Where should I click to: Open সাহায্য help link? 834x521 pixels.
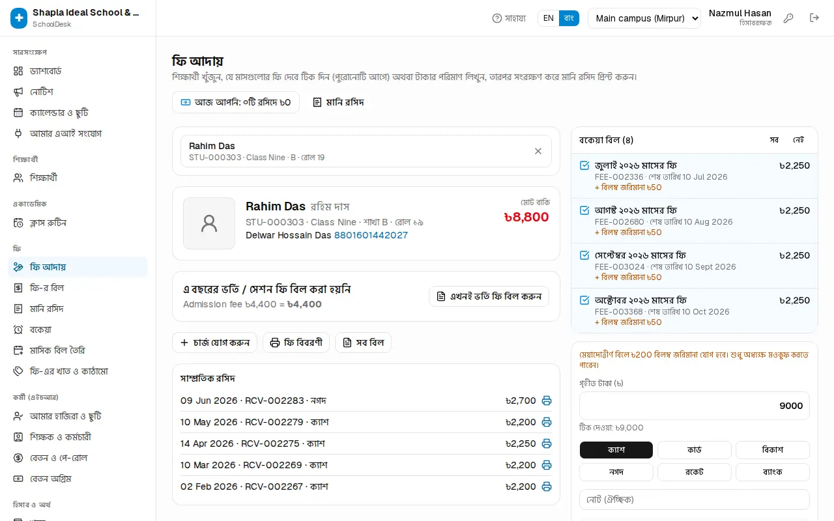pyautogui.click(x=509, y=18)
